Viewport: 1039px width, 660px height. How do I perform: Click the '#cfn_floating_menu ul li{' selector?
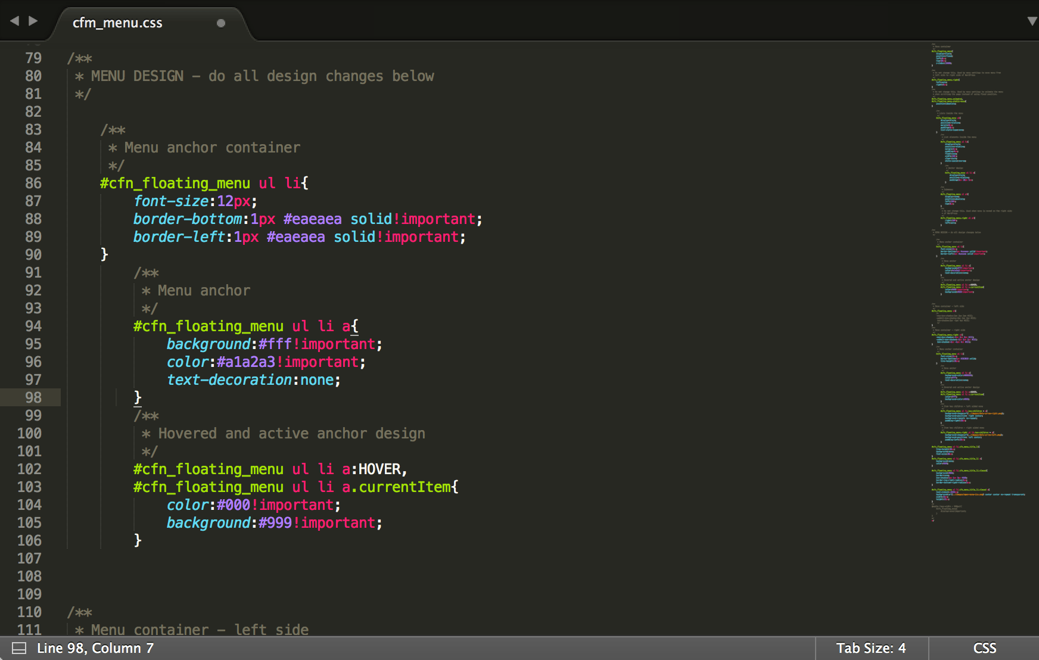(204, 183)
